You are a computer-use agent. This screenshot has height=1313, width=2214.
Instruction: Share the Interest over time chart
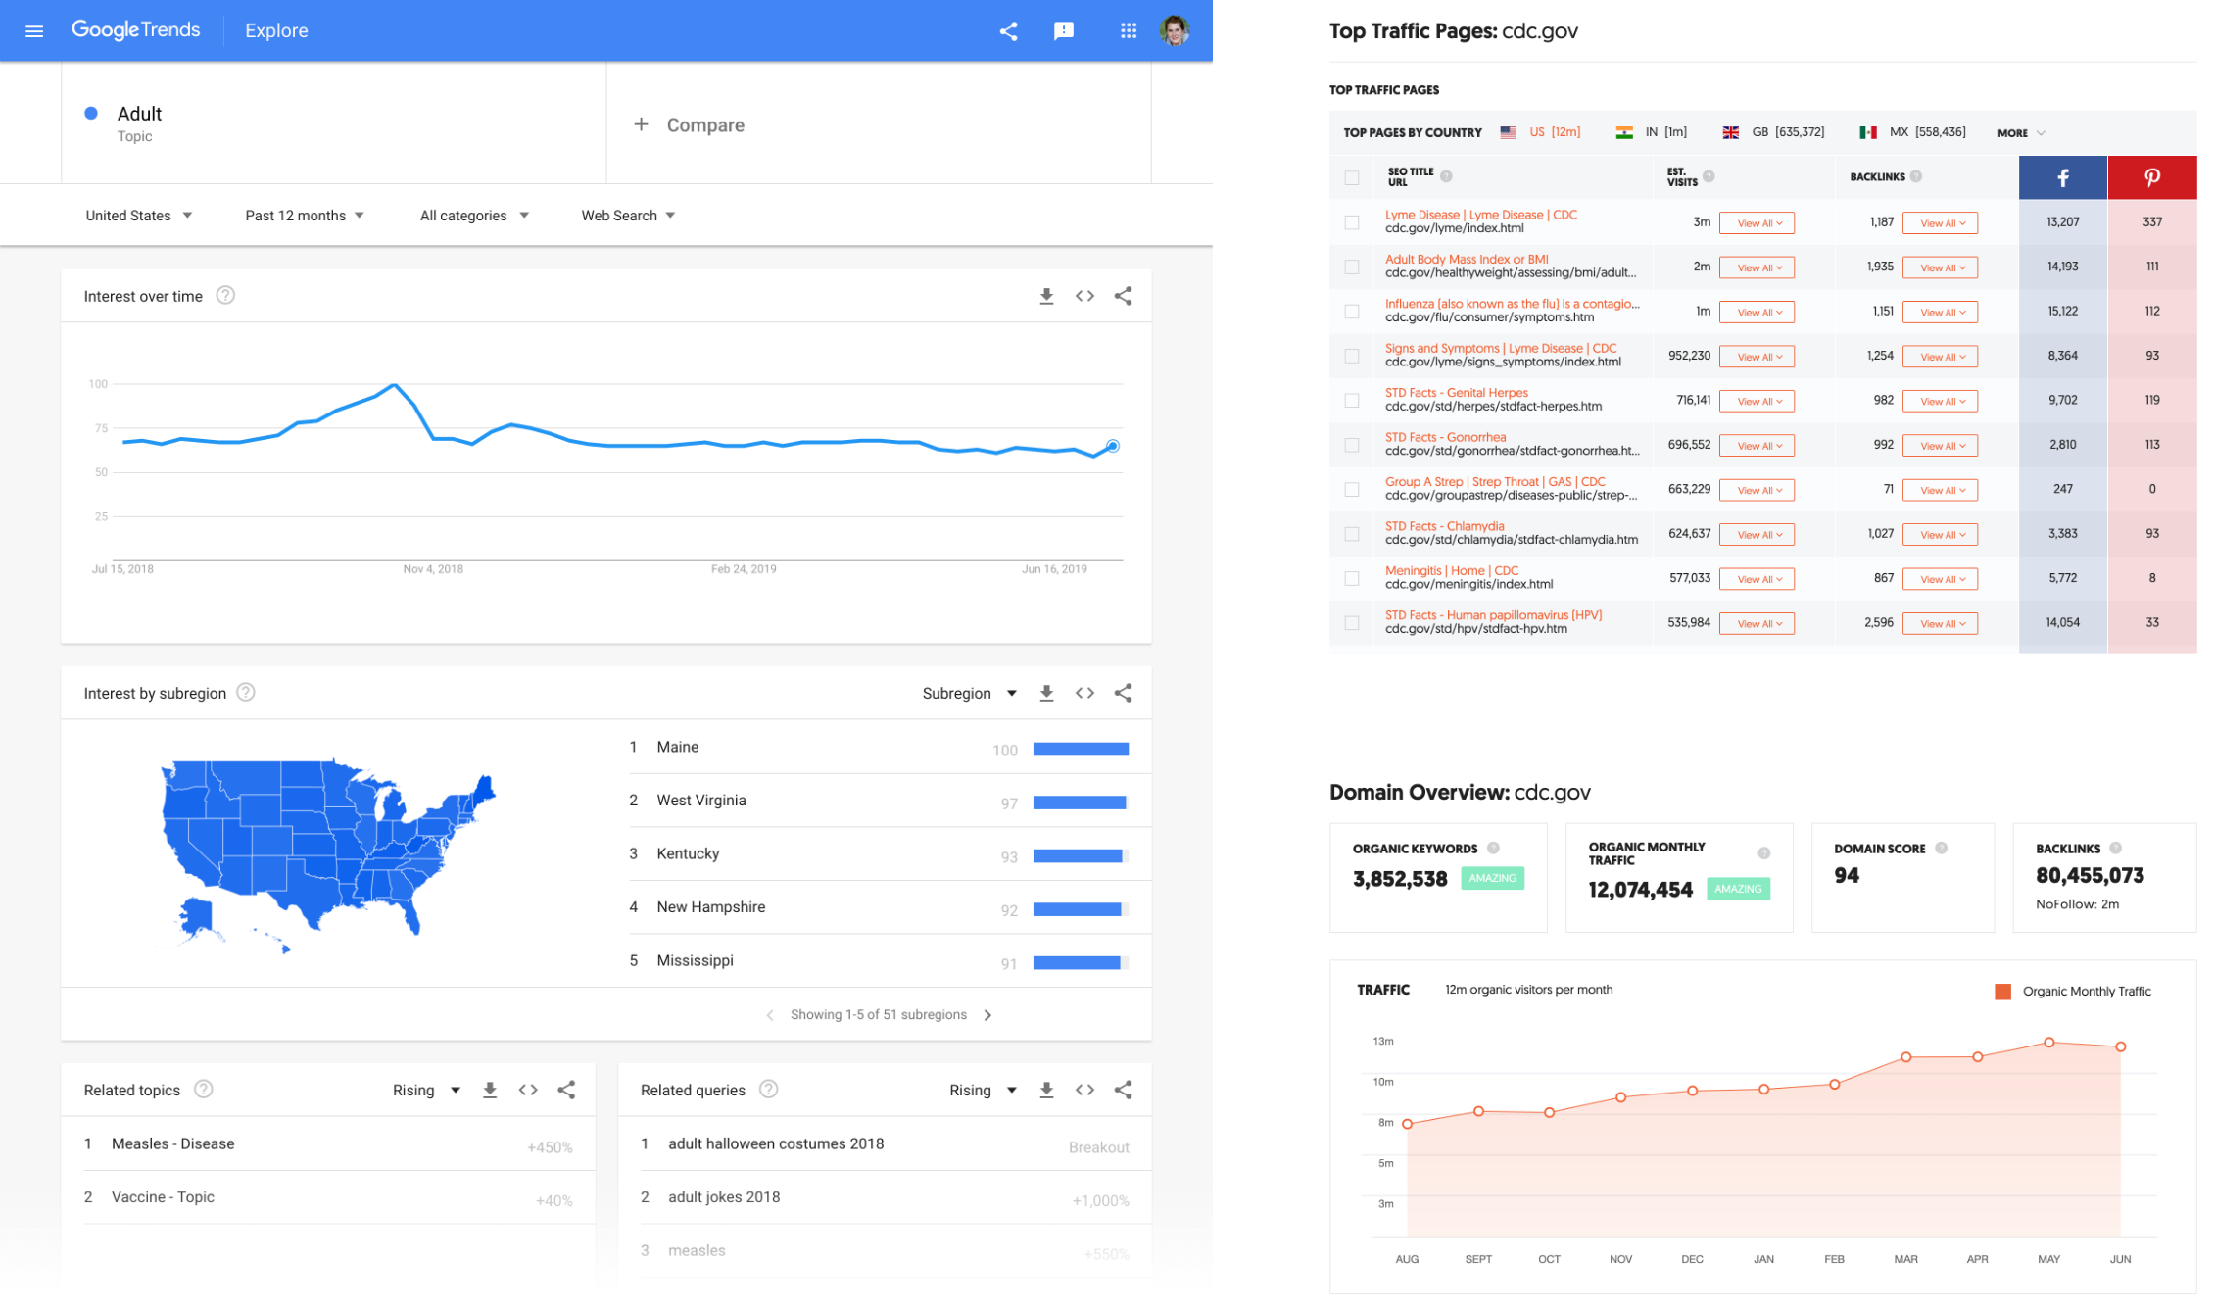pos(1123,296)
